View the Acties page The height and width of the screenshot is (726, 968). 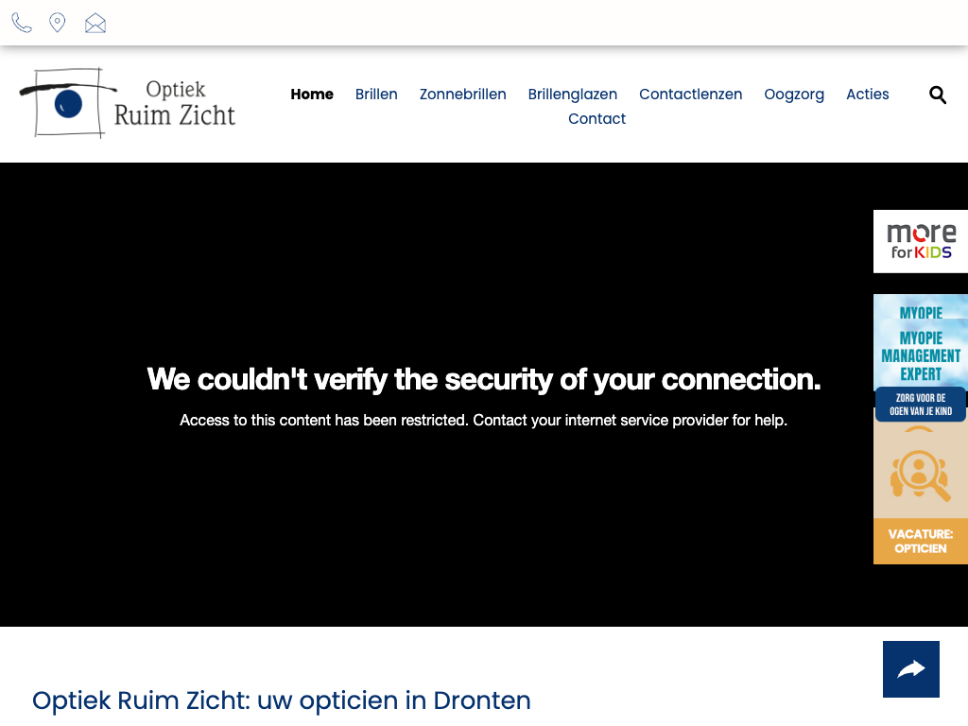click(x=868, y=95)
